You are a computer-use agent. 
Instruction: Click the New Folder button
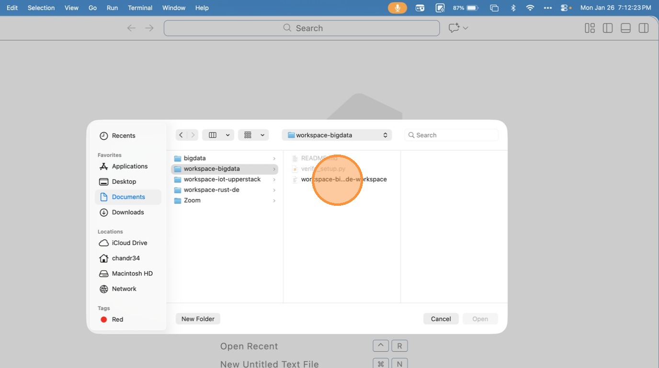coord(198,319)
